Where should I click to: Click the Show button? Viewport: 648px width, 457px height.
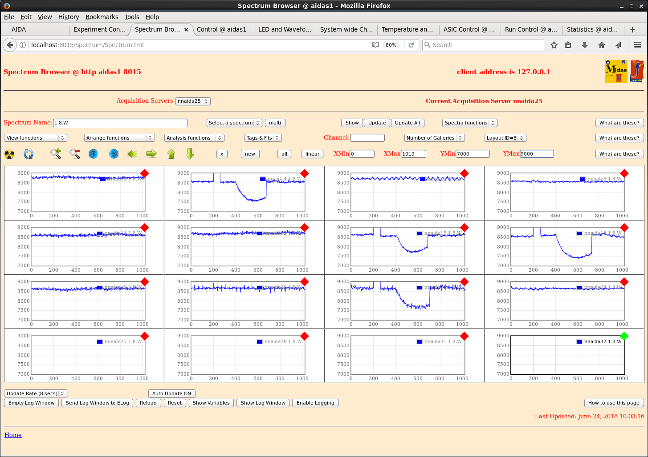click(x=352, y=123)
